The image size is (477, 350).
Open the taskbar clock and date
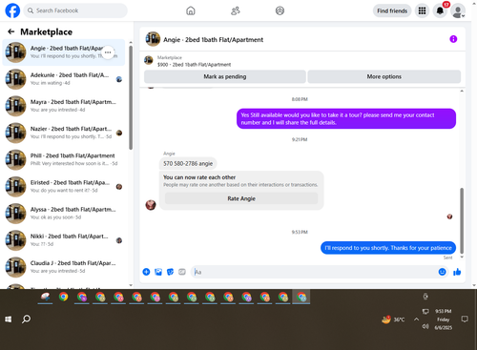tap(444, 319)
